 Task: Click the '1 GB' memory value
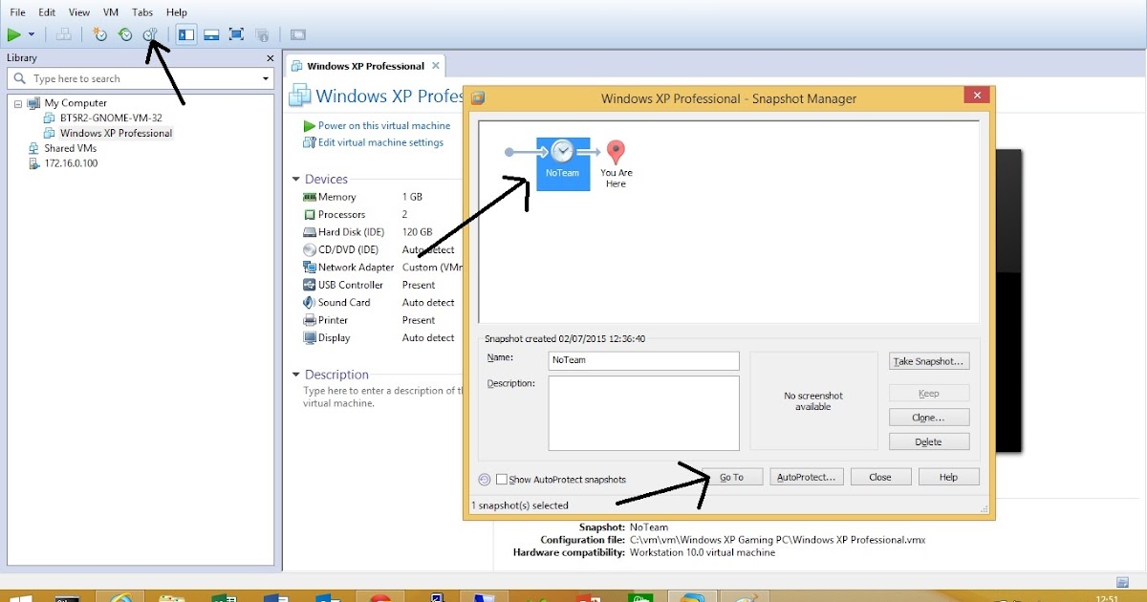(x=412, y=197)
